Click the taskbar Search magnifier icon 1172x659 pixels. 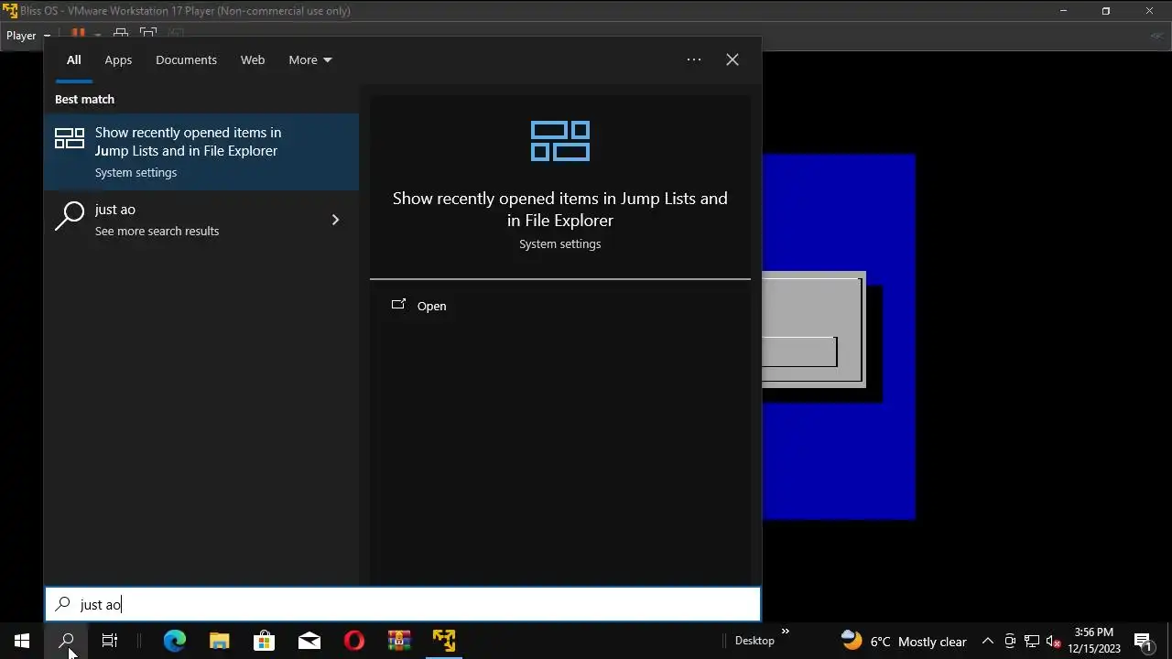point(66,641)
